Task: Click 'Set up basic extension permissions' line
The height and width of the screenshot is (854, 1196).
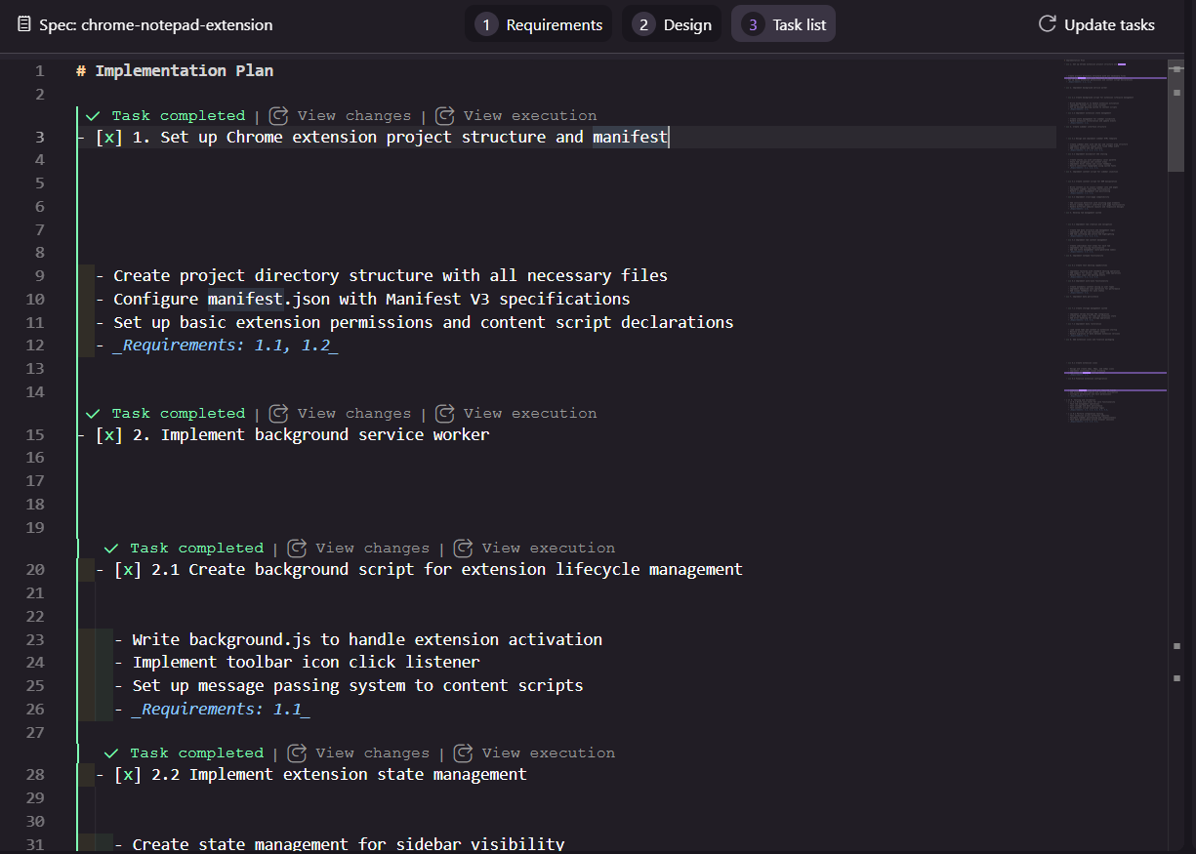Action: pyautogui.click(x=424, y=322)
